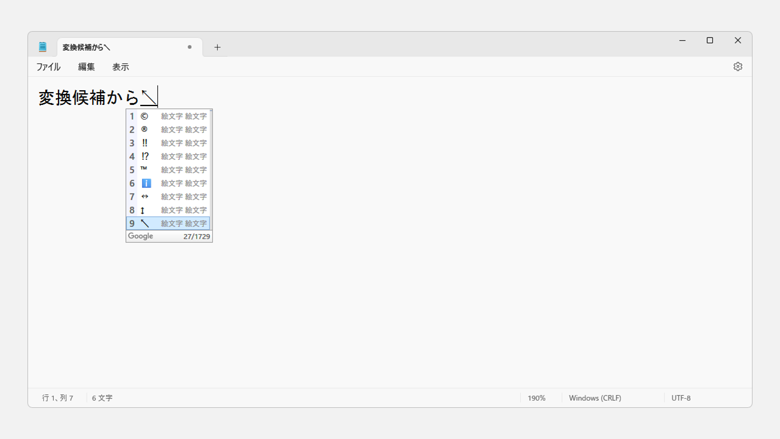Open the 編集 menu

[87, 67]
